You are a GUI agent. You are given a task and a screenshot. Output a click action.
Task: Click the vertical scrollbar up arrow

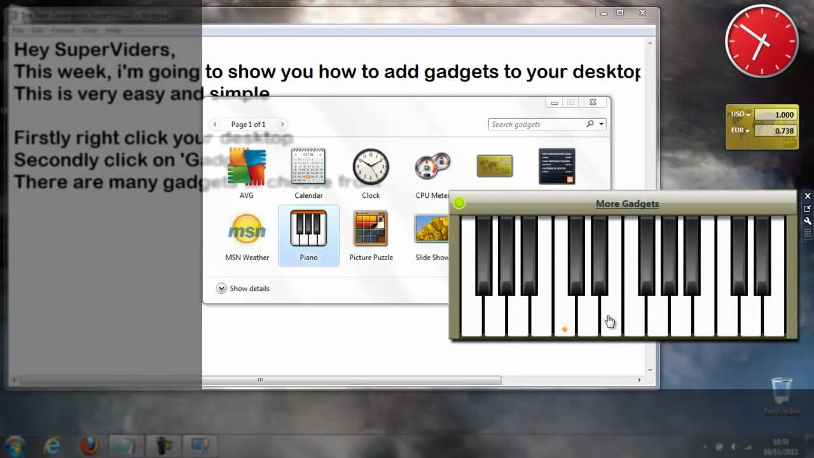pos(650,44)
